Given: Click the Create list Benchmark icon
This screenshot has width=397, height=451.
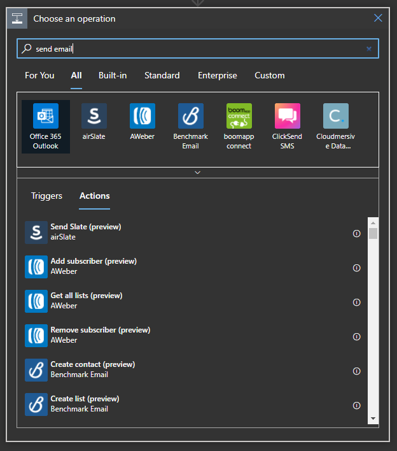Looking at the screenshot, I should (x=36, y=404).
